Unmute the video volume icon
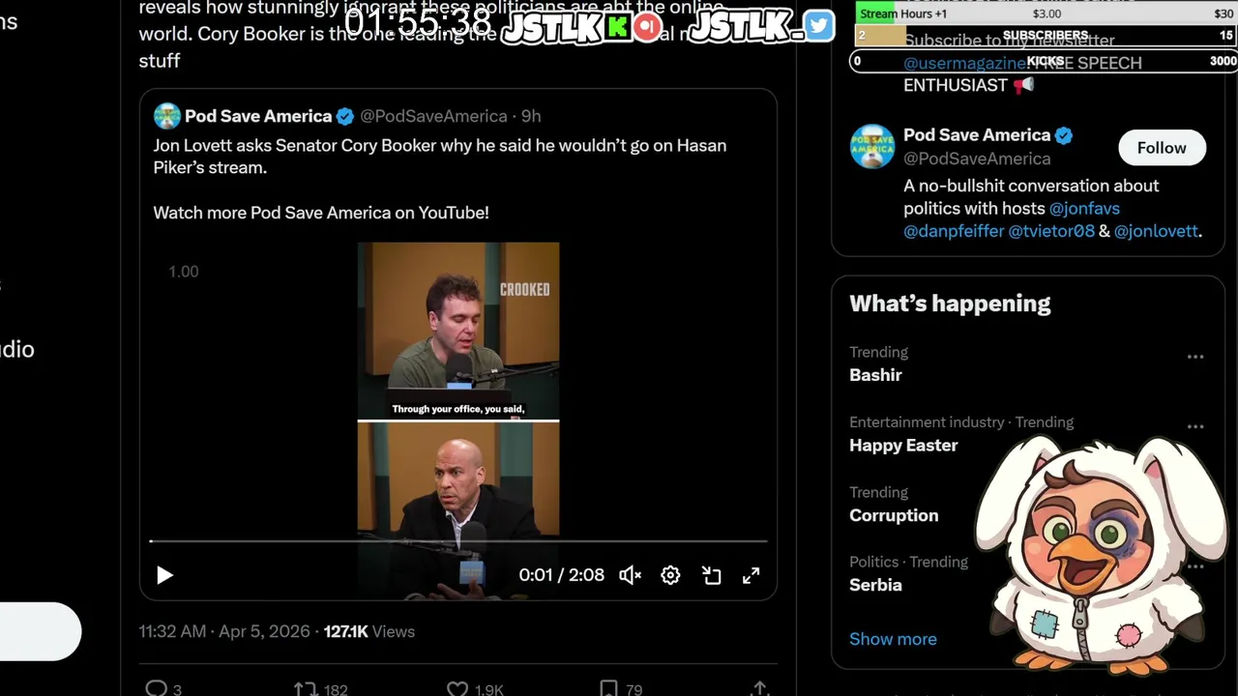The width and height of the screenshot is (1238, 696). click(x=631, y=575)
